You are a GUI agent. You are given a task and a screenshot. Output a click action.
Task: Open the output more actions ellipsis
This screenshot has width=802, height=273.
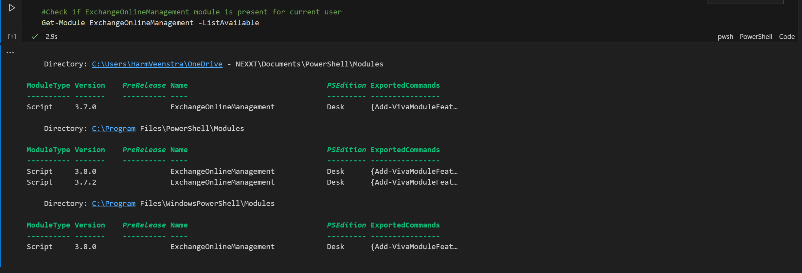click(10, 53)
